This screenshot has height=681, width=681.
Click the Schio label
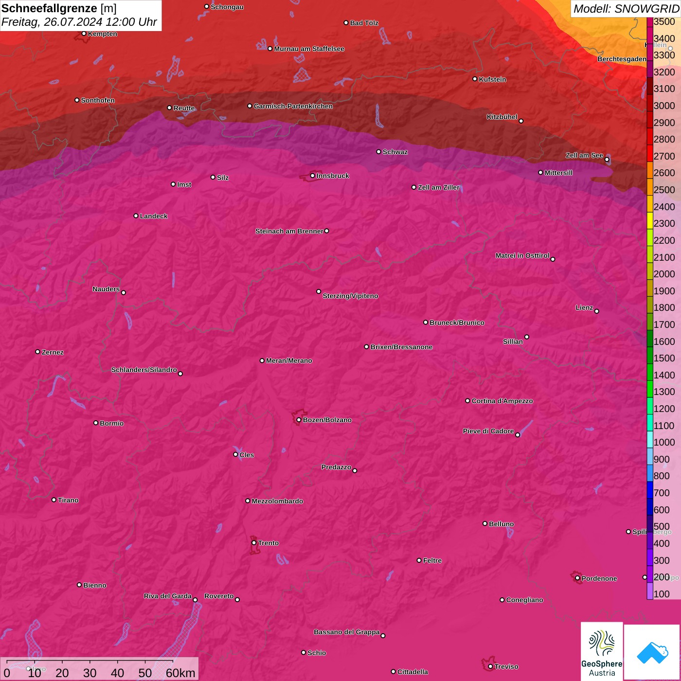pos(317,653)
